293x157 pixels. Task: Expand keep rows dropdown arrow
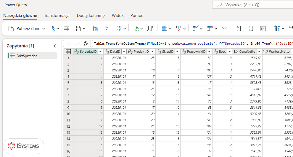[201, 29]
